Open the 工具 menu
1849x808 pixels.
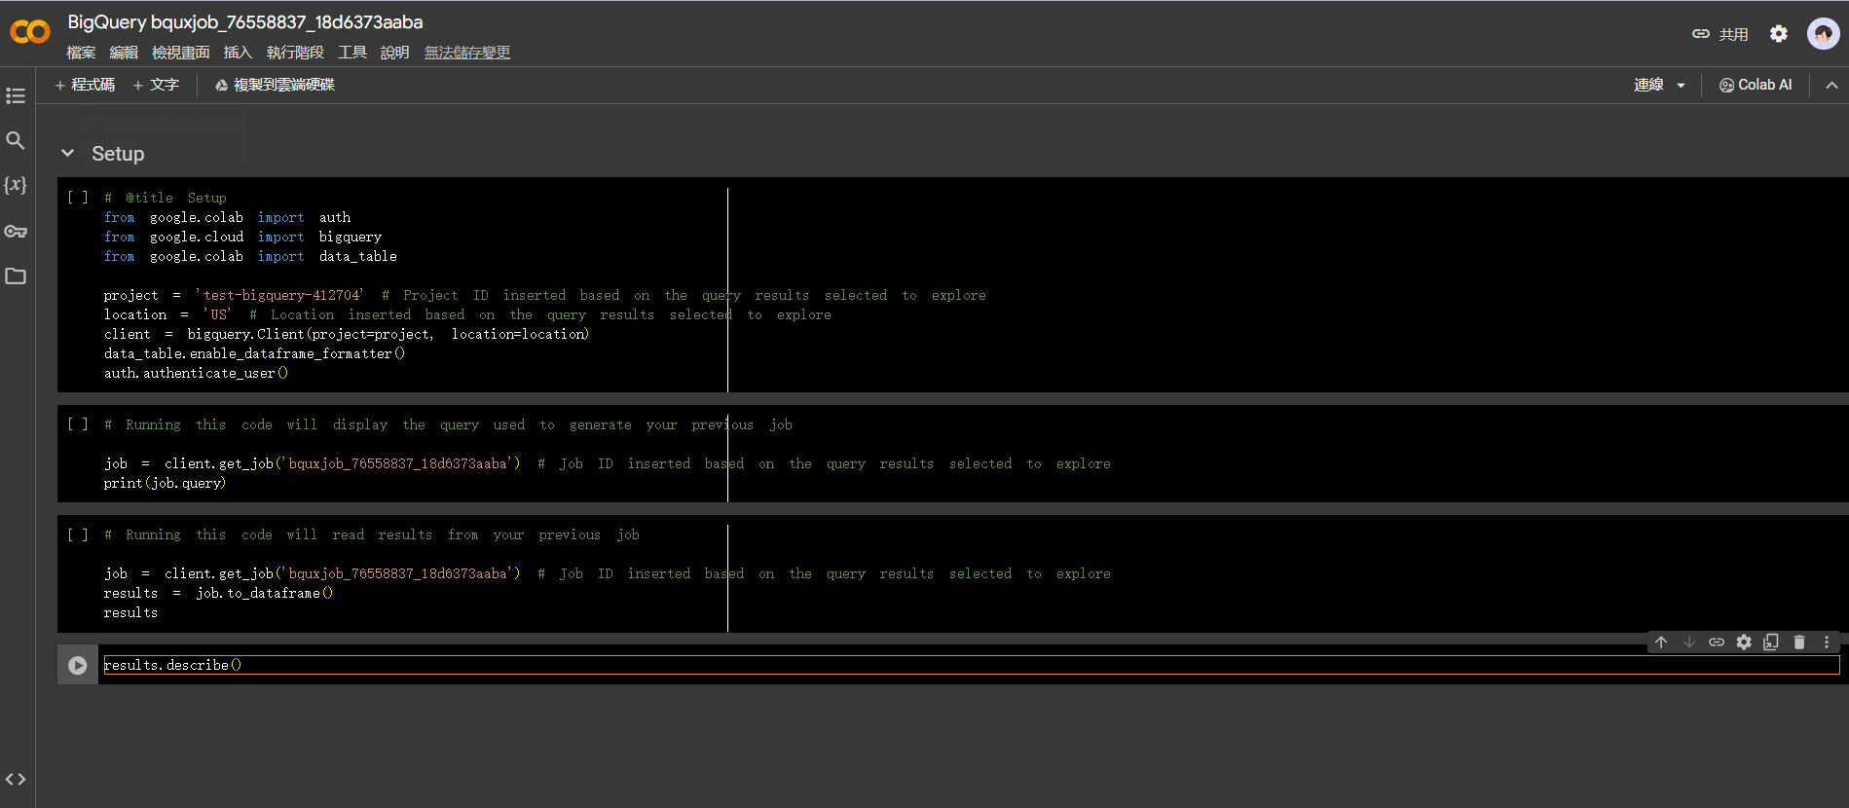coord(352,53)
